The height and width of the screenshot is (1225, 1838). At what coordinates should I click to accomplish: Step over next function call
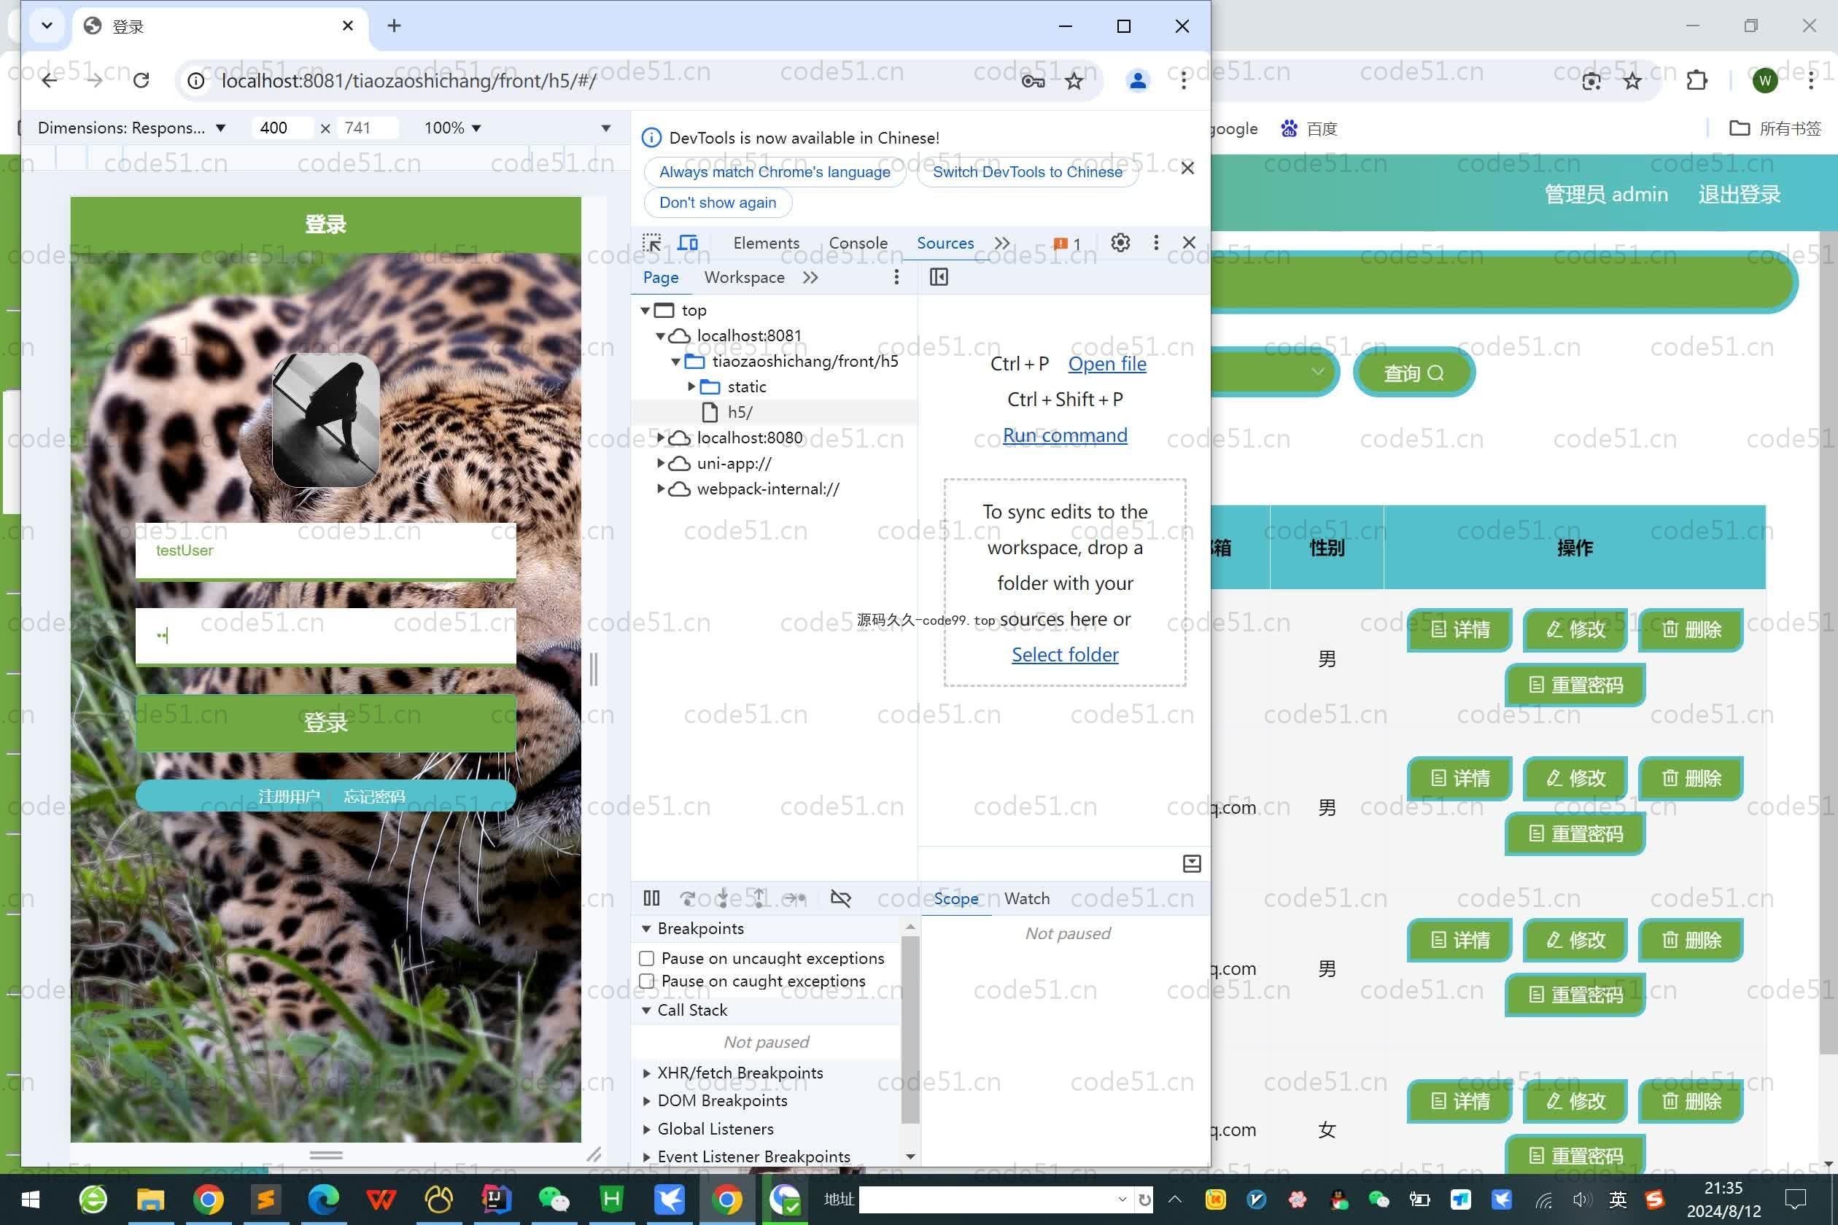[688, 898]
